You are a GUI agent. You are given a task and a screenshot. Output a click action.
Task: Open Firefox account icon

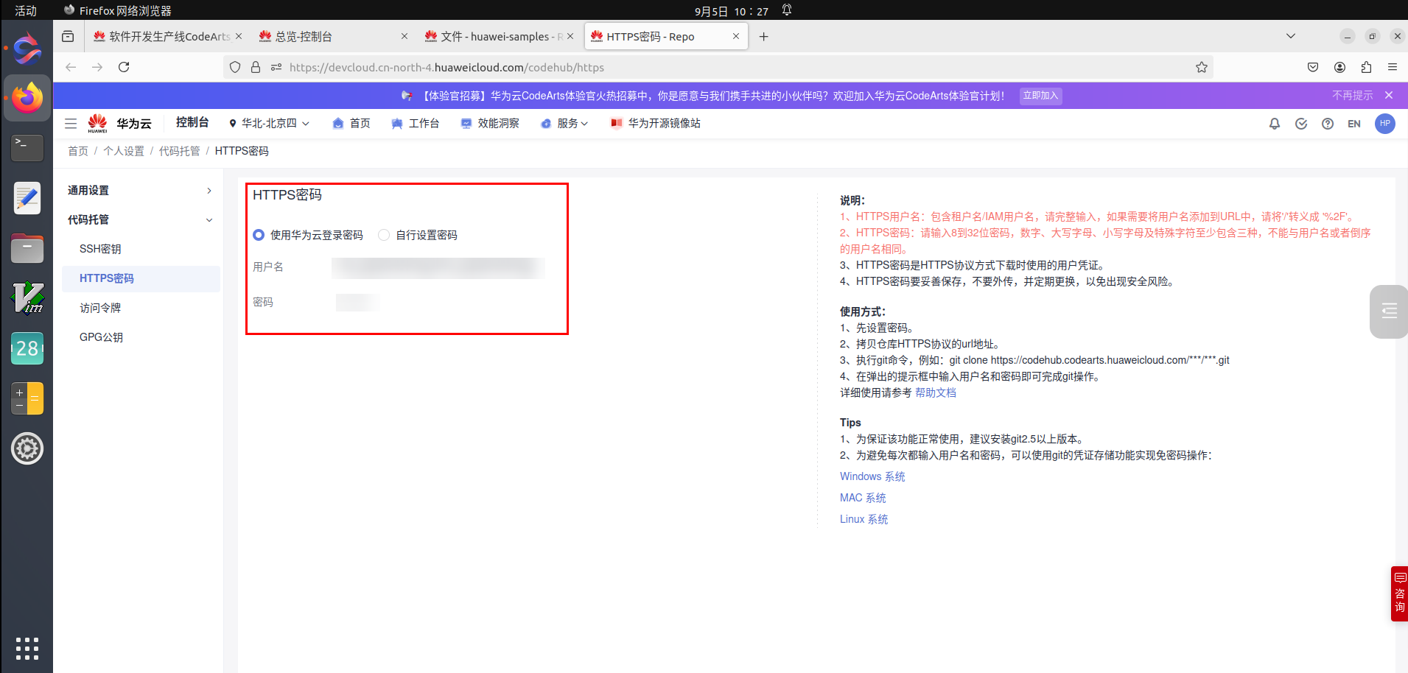1339,67
